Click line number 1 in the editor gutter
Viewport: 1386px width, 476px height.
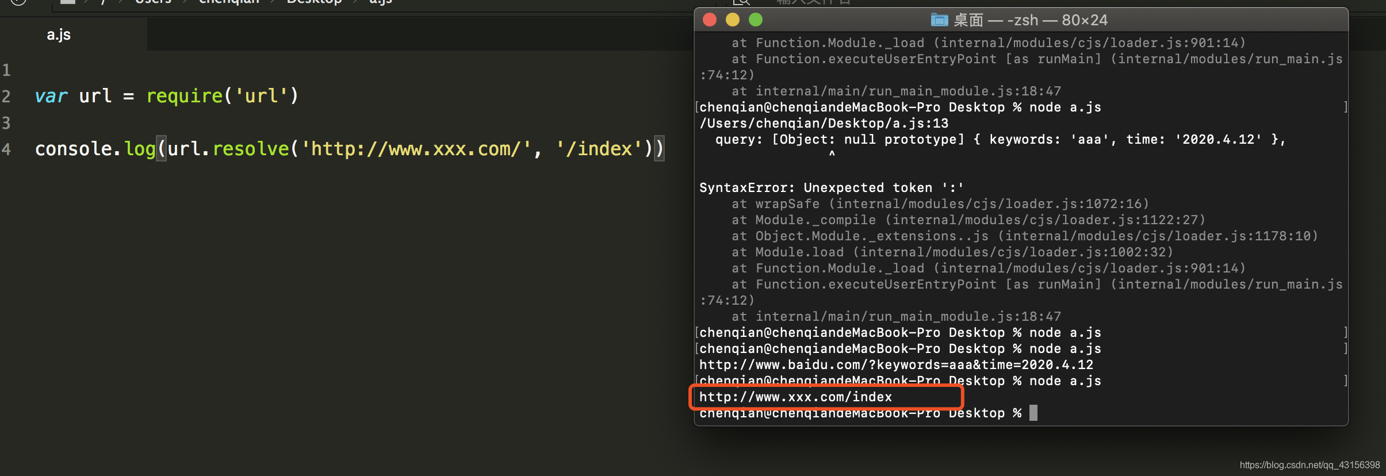pos(6,70)
